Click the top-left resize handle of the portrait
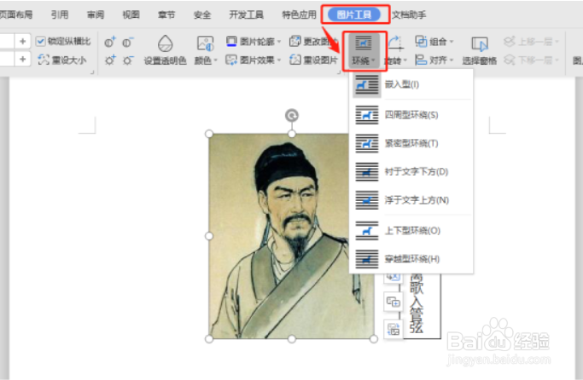Screen dimensions: 583x380 [x=209, y=134]
